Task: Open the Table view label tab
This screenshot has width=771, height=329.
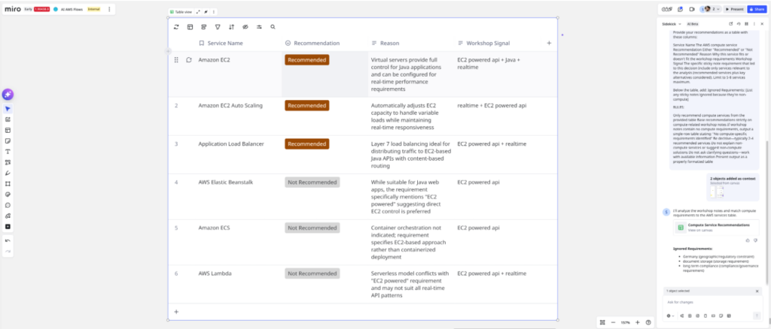Action: pyautogui.click(x=182, y=12)
